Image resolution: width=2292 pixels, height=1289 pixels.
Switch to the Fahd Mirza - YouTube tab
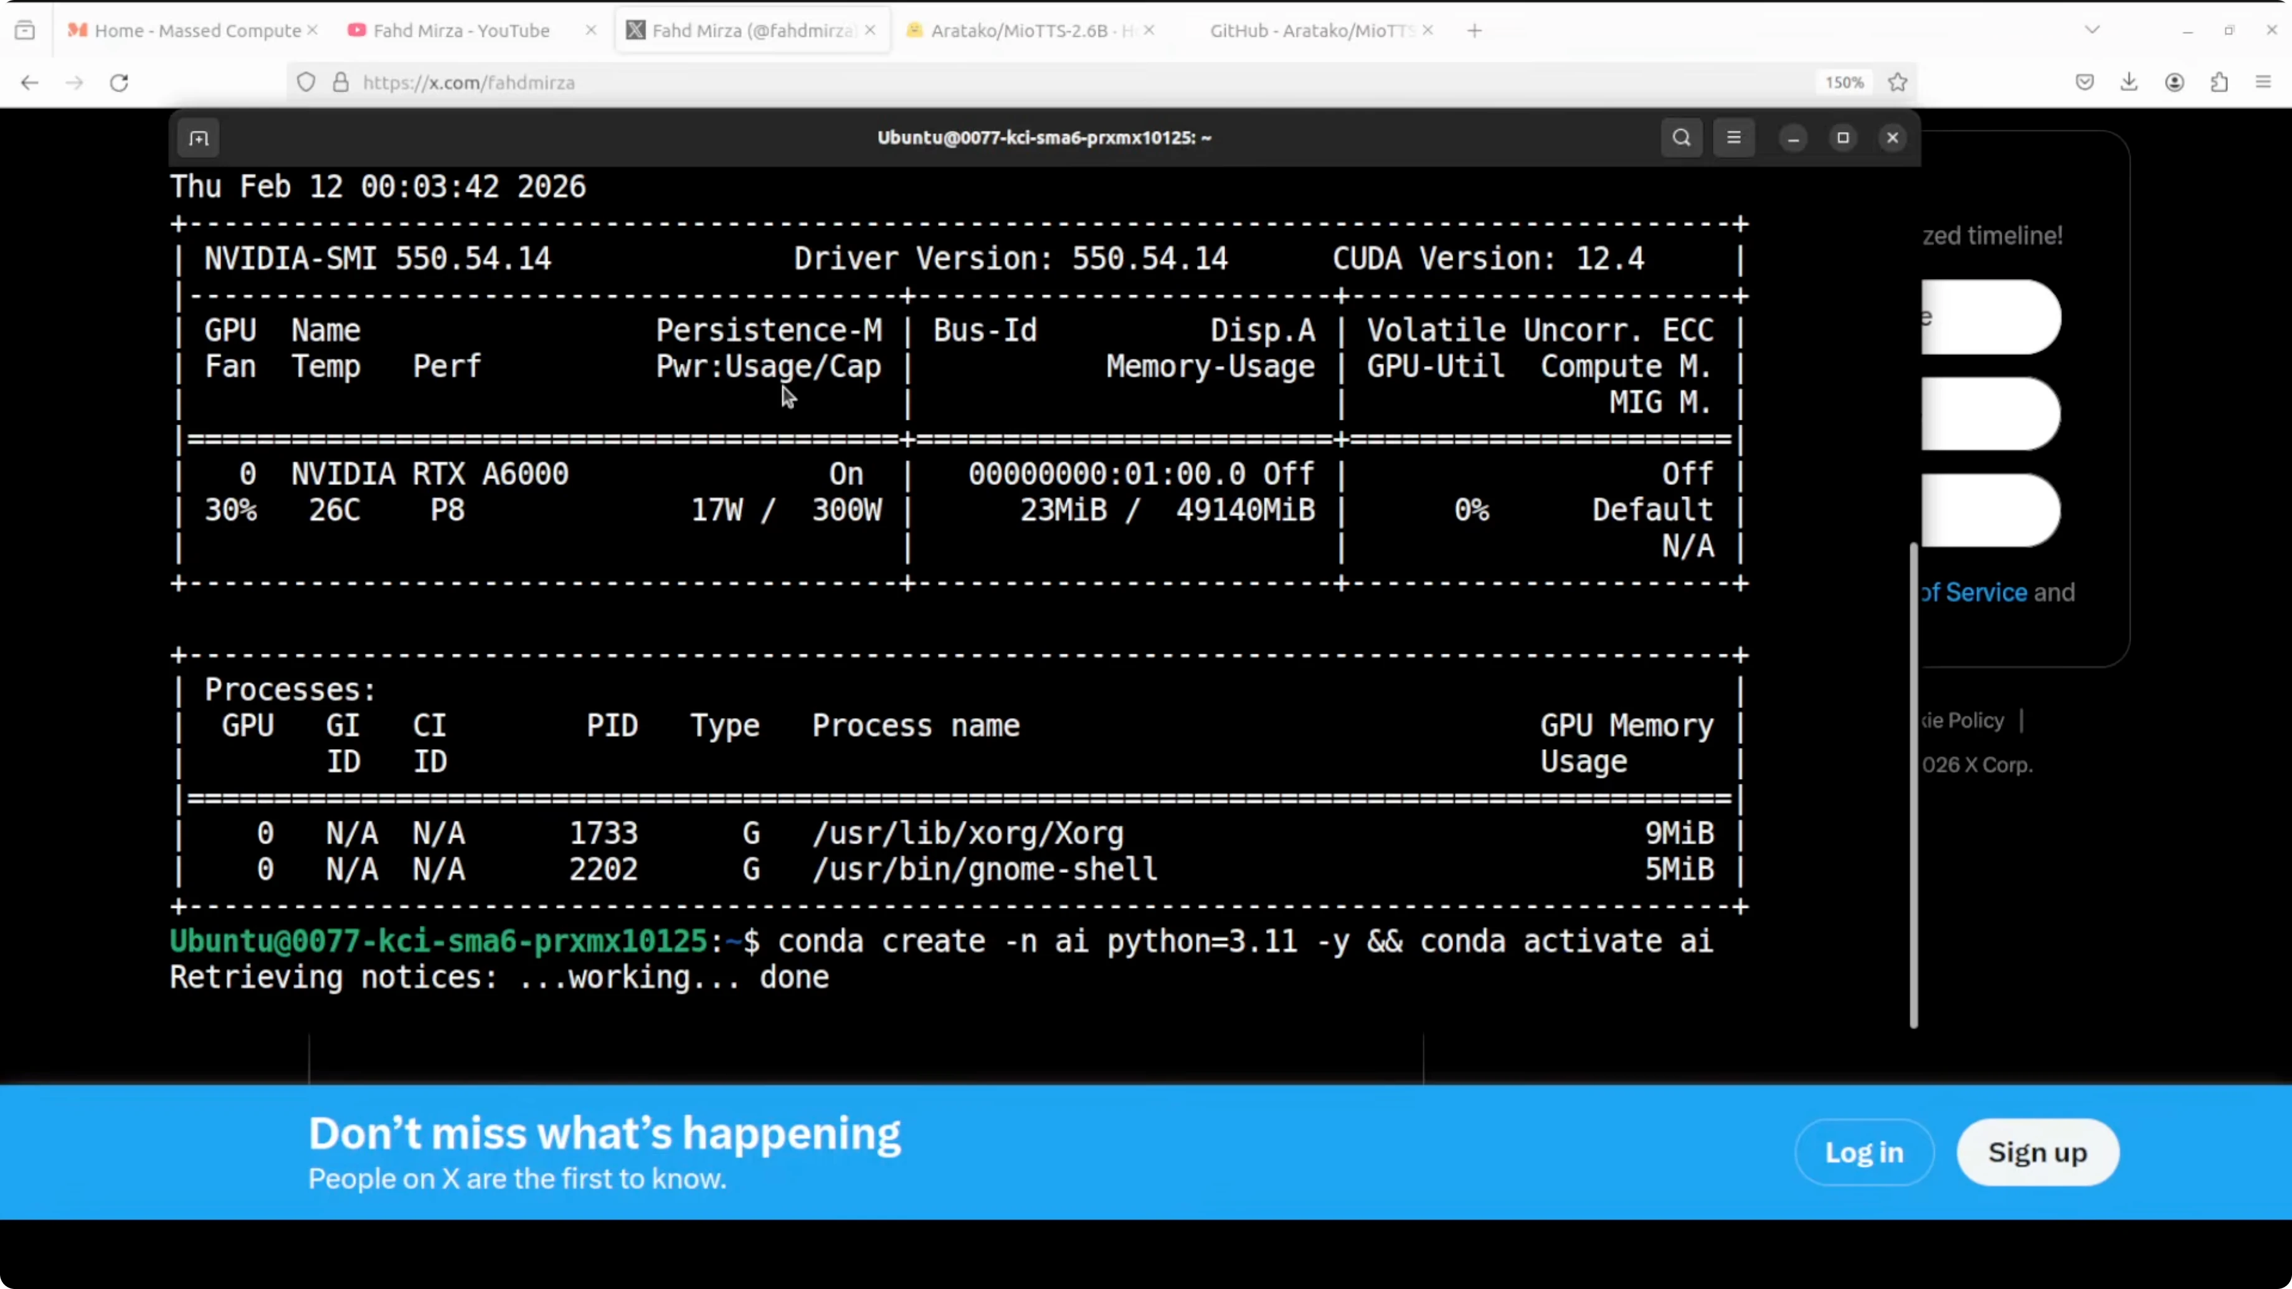coord(461,31)
